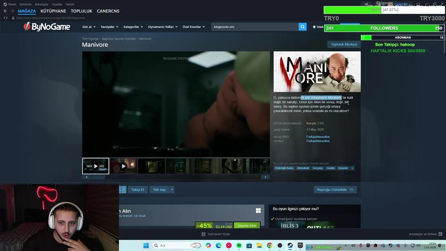Select the Atmosferik tag
Screen dimensions: 446x251
point(303,168)
